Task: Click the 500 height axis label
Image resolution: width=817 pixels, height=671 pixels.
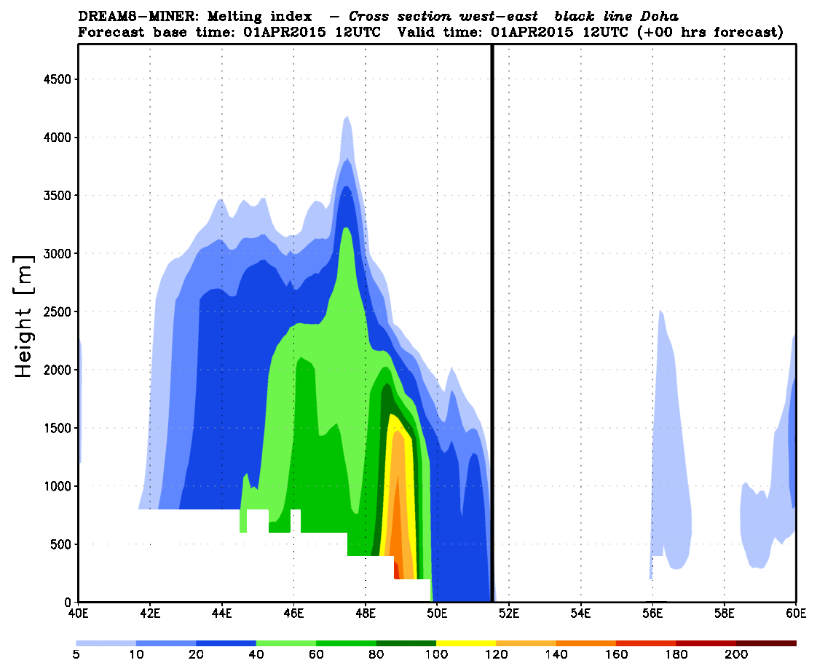Action: pyautogui.click(x=60, y=544)
